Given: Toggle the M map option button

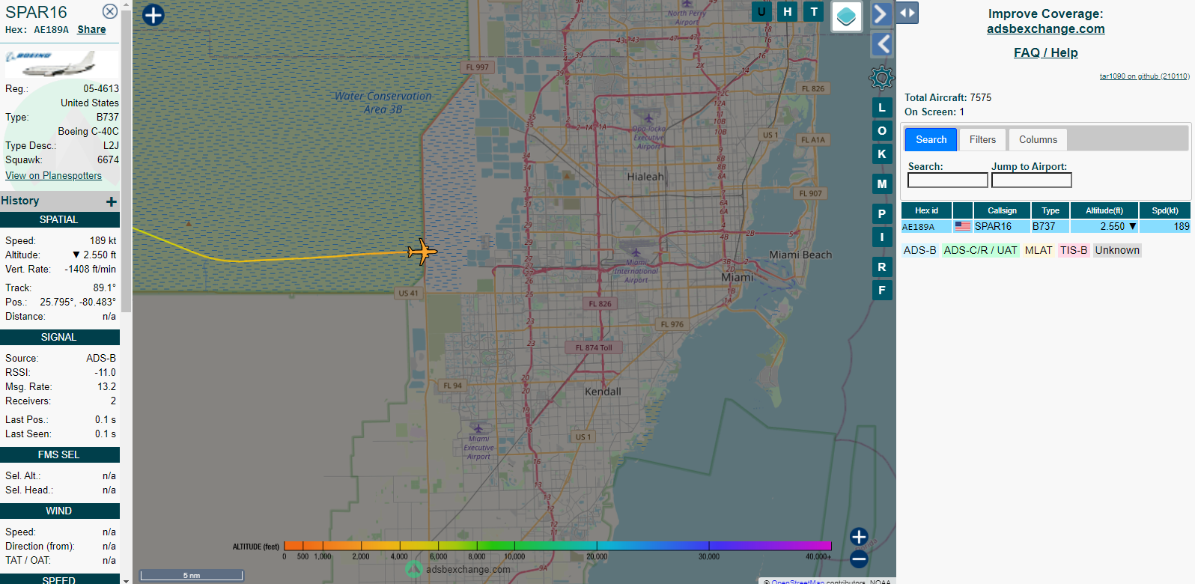Looking at the screenshot, I should point(882,184).
